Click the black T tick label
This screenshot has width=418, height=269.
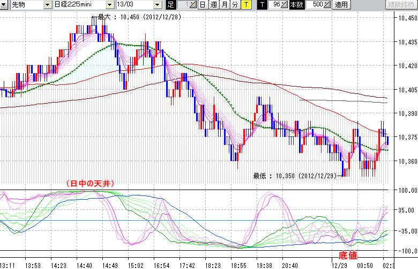pos(262,5)
